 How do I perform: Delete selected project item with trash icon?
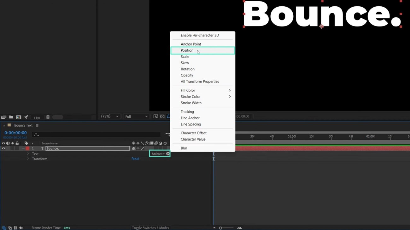48,117
